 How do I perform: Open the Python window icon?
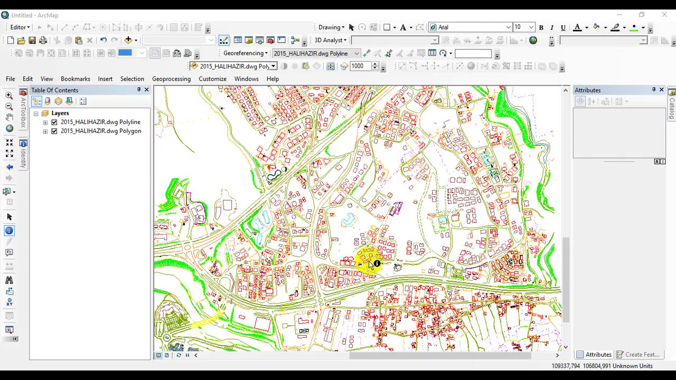click(281, 40)
